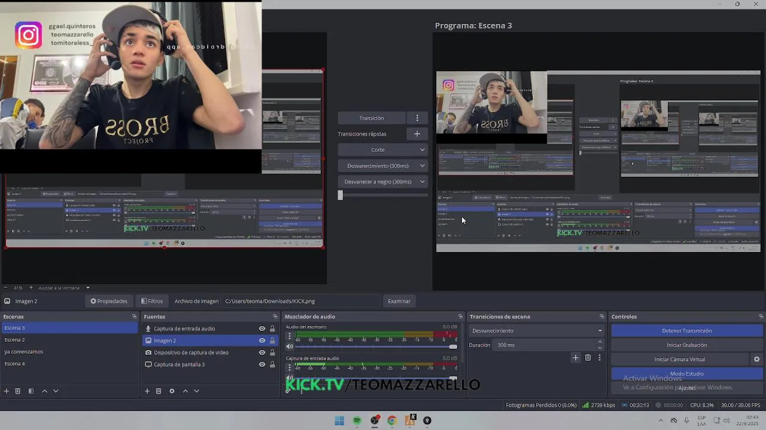Open source properties gear in Fuentes toolbar
766x430 pixels.
coord(172,391)
